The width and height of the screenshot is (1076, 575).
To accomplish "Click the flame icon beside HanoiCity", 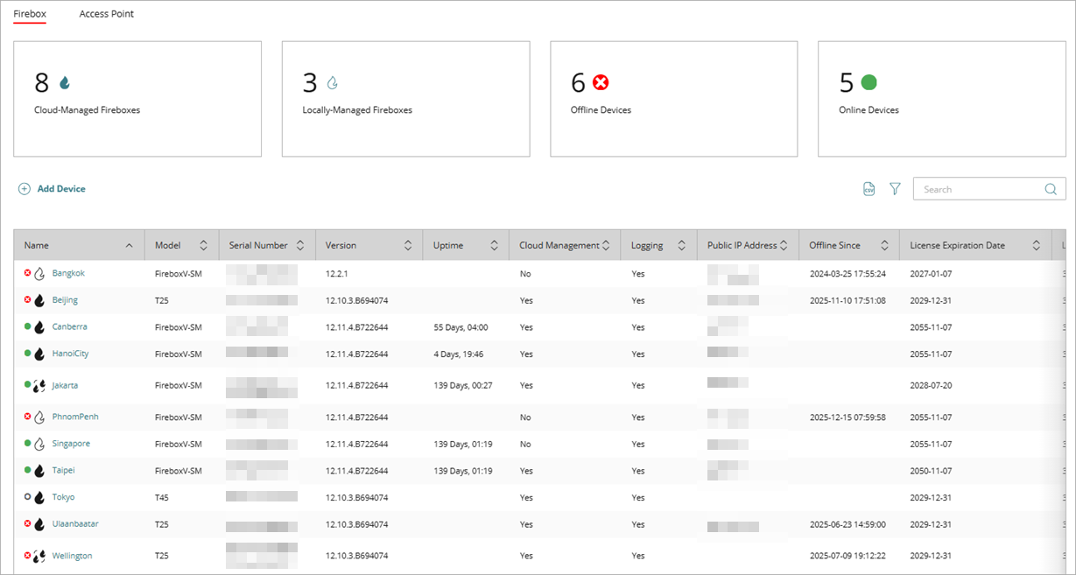I will click(39, 354).
